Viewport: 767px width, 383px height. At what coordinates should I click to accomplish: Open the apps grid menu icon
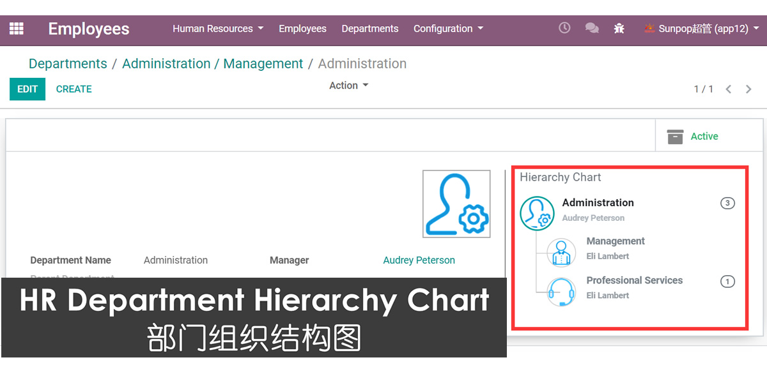pyautogui.click(x=16, y=29)
